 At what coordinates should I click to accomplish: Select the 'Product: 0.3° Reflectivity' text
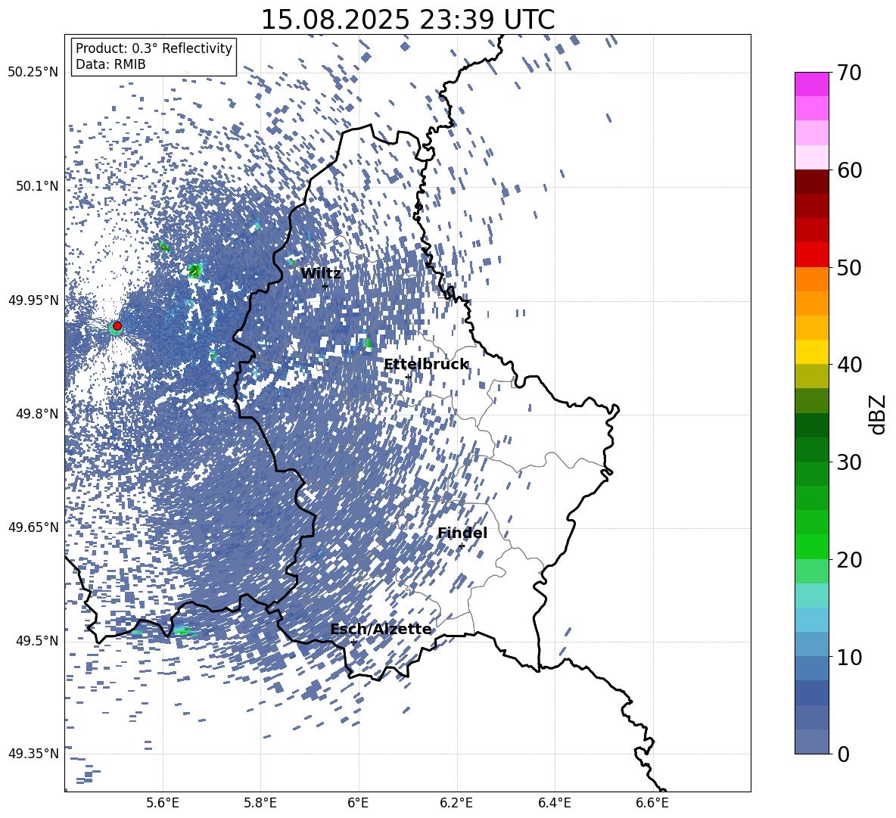(x=154, y=48)
